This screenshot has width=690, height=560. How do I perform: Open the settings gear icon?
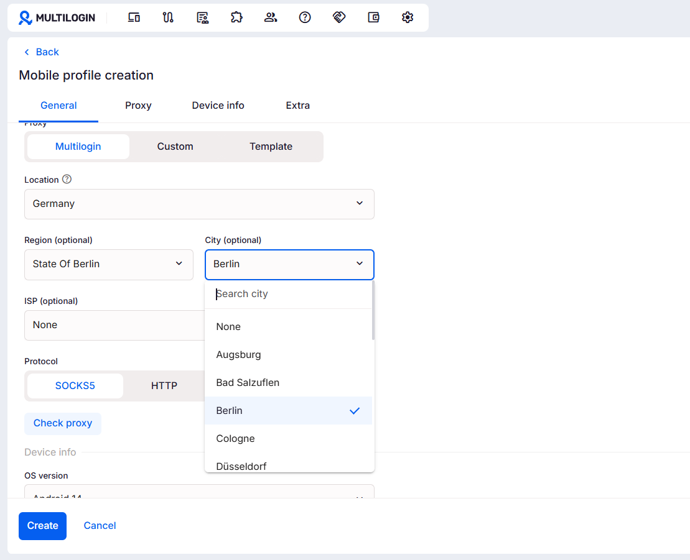(408, 17)
